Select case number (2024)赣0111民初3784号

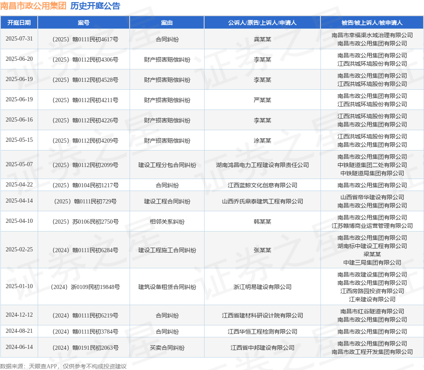click(x=85, y=332)
